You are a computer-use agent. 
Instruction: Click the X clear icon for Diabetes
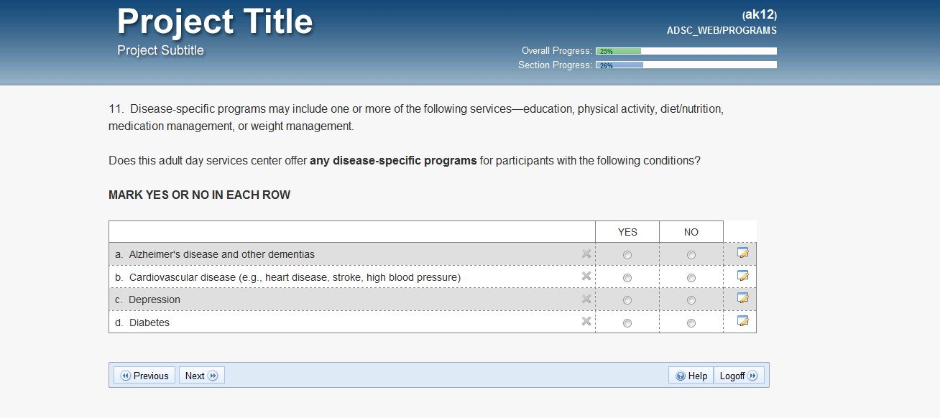[x=586, y=322]
